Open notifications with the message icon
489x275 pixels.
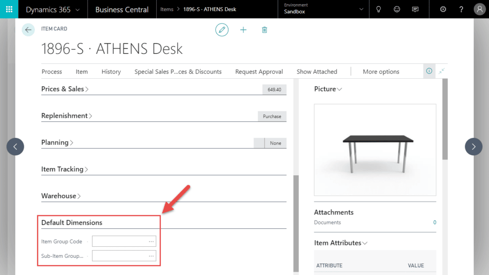(x=415, y=9)
